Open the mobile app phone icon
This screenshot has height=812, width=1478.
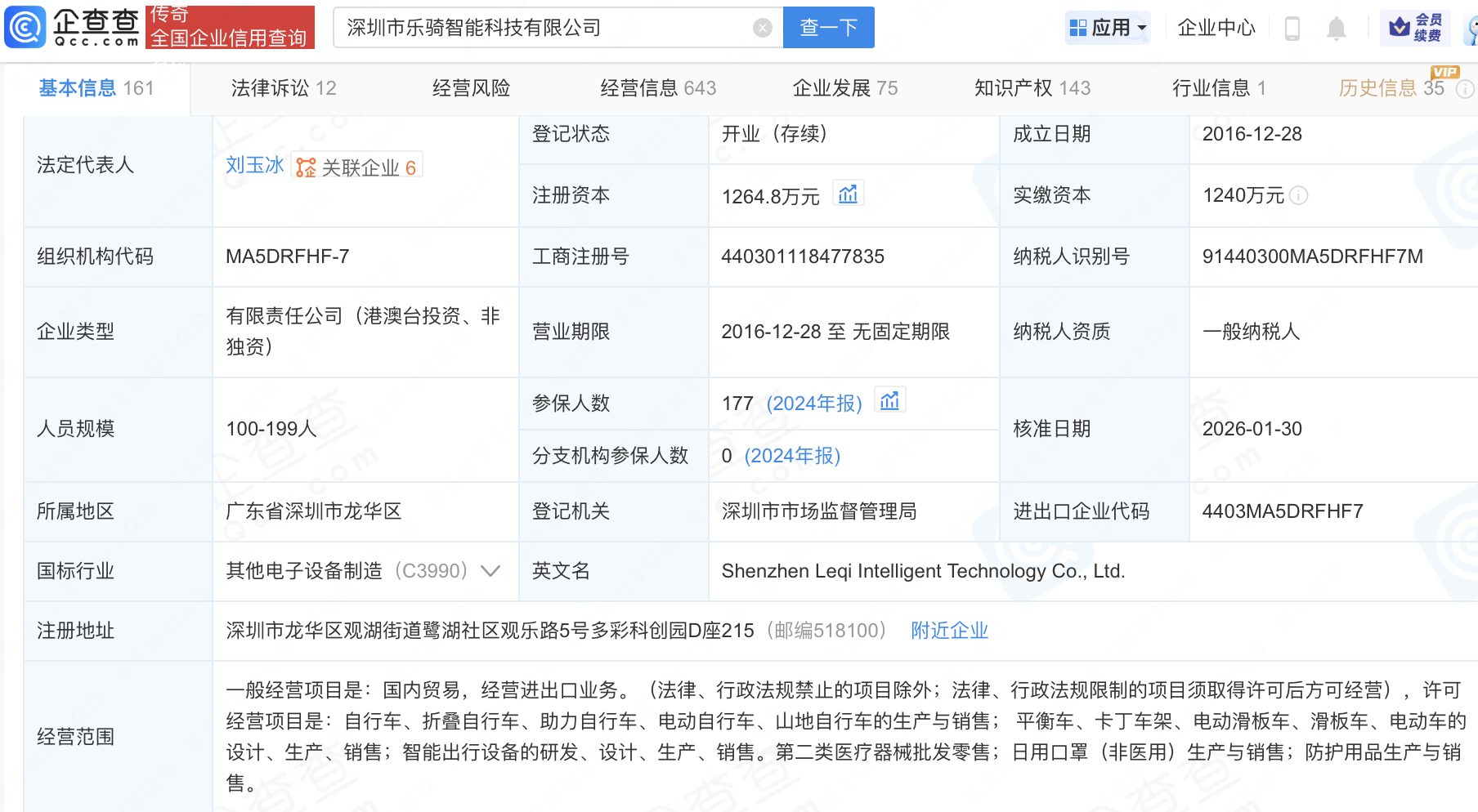point(1292,27)
